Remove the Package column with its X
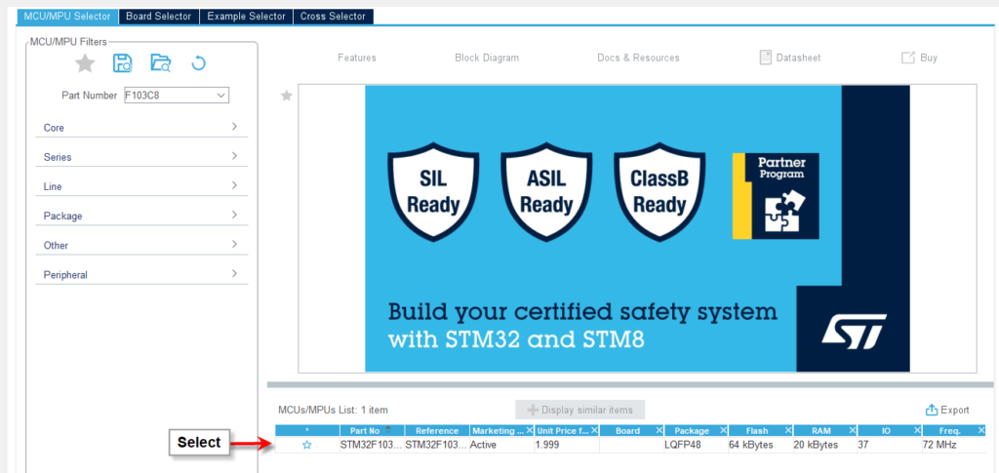999x473 pixels. click(x=723, y=430)
